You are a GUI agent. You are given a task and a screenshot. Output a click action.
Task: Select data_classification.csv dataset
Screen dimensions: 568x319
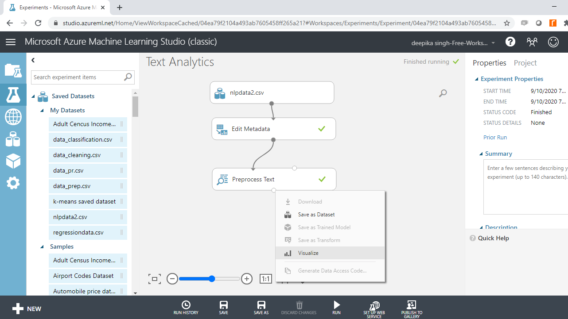(88, 140)
